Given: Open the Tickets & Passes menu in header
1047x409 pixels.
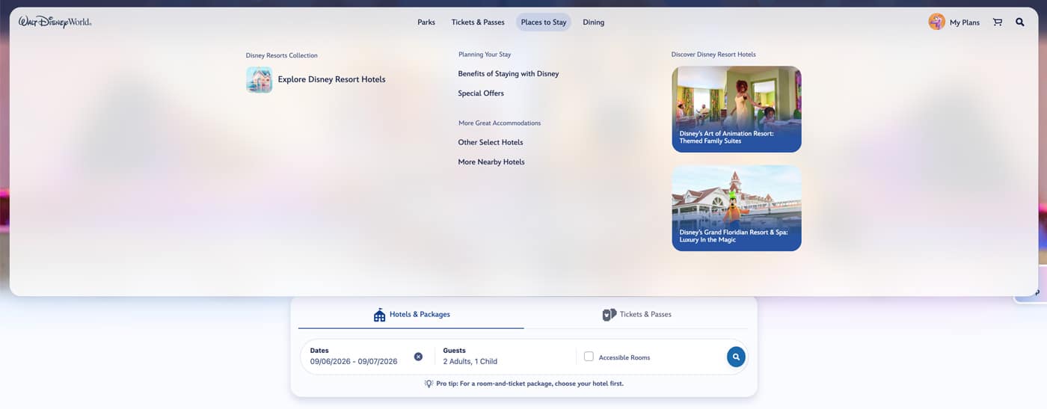Looking at the screenshot, I should [x=478, y=22].
